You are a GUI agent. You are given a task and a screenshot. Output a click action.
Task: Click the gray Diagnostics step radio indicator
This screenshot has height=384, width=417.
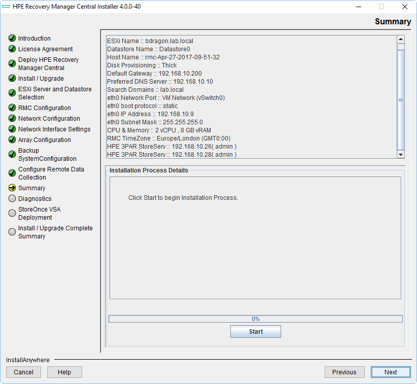click(12, 198)
